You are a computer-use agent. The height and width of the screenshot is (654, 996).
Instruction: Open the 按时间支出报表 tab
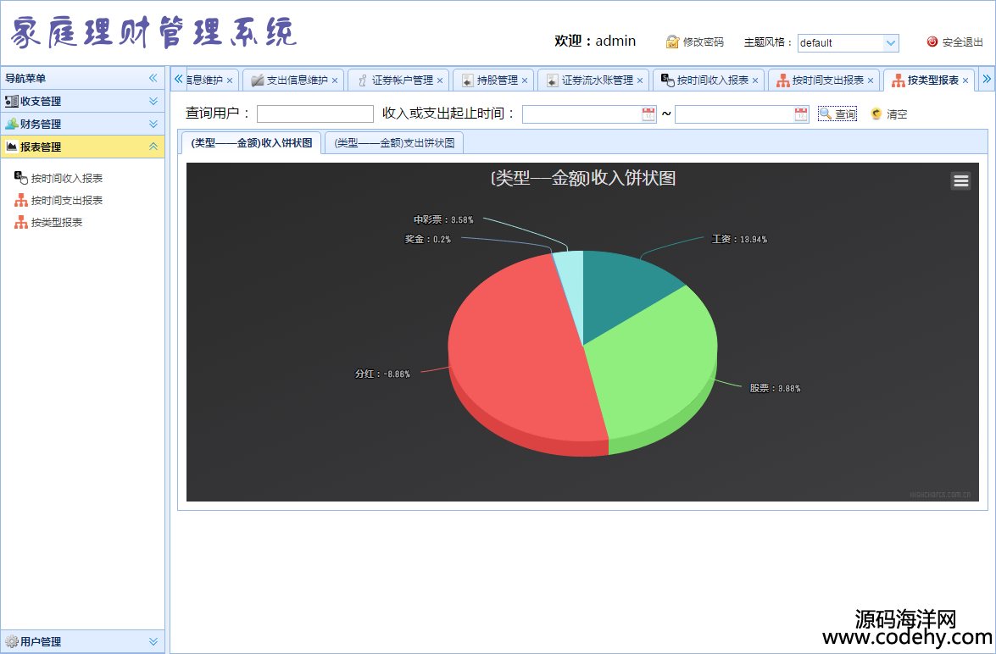(x=827, y=80)
